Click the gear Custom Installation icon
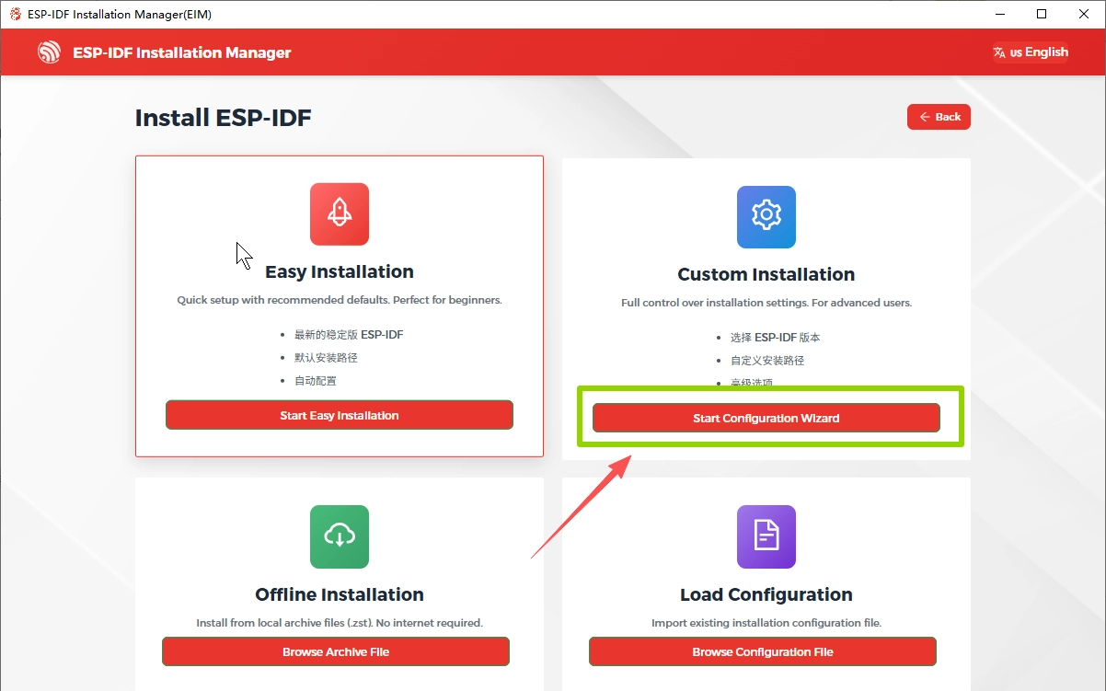The image size is (1106, 691). [766, 217]
